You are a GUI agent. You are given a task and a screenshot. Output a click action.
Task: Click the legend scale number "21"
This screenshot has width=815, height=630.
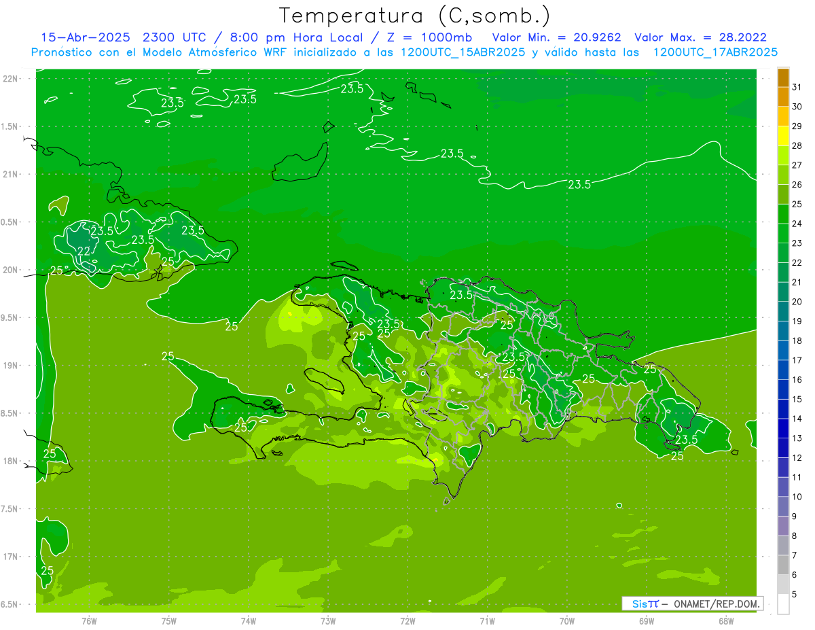[797, 282]
